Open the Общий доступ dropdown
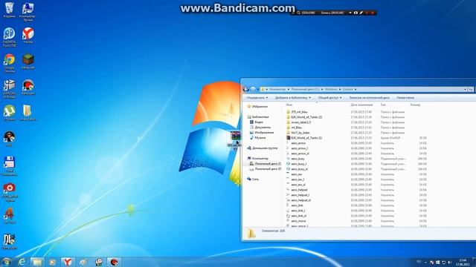The image size is (476, 267). 329,98
